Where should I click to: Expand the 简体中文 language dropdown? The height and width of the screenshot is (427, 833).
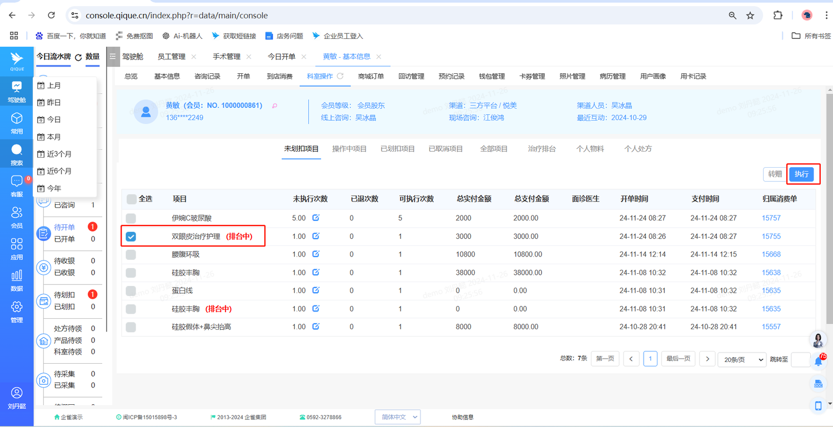point(398,417)
